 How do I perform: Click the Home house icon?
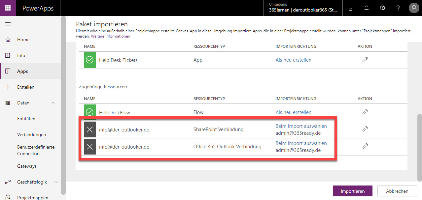point(8,40)
